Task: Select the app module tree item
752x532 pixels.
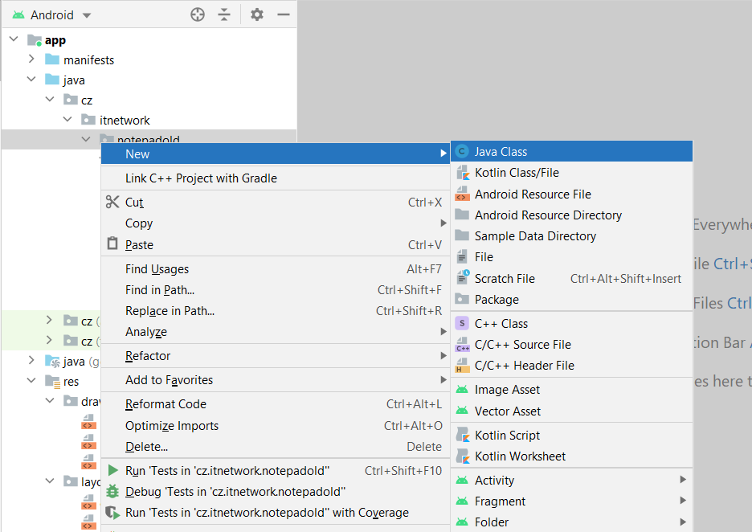Action: click(x=55, y=40)
